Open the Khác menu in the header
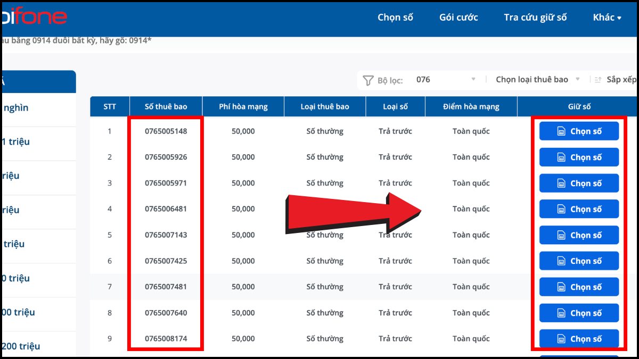This screenshot has height=359, width=639. tap(607, 18)
